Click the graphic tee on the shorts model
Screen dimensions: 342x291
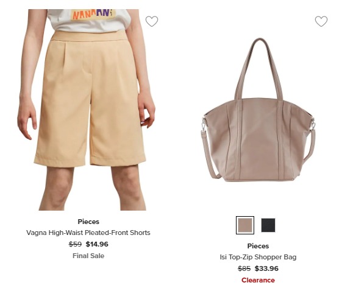[89, 20]
